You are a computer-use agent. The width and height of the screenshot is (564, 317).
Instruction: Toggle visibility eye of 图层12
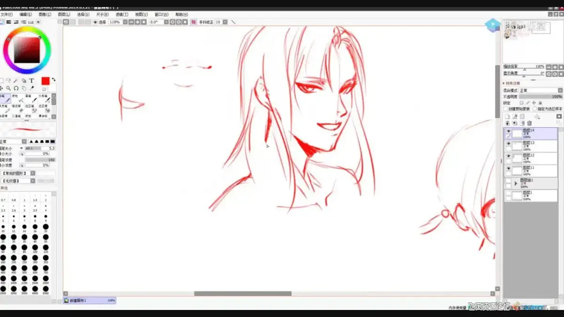click(508, 155)
